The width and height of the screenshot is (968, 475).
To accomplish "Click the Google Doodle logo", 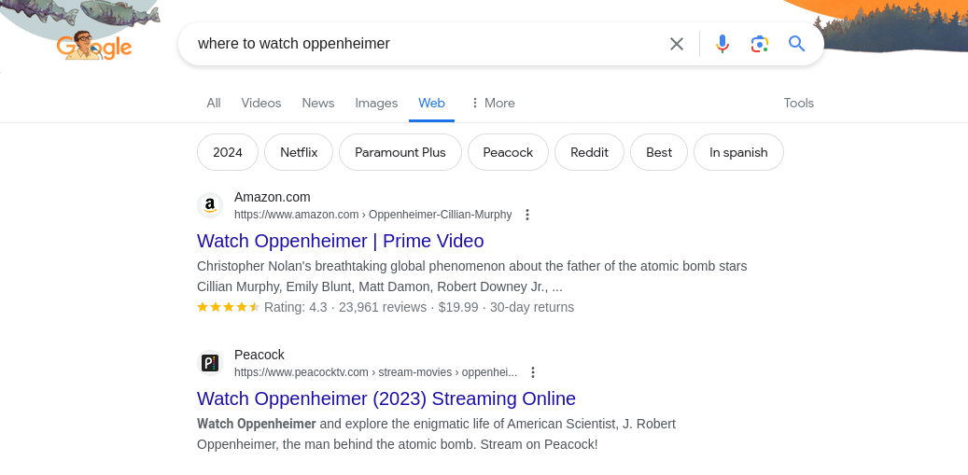I will tap(93, 45).
